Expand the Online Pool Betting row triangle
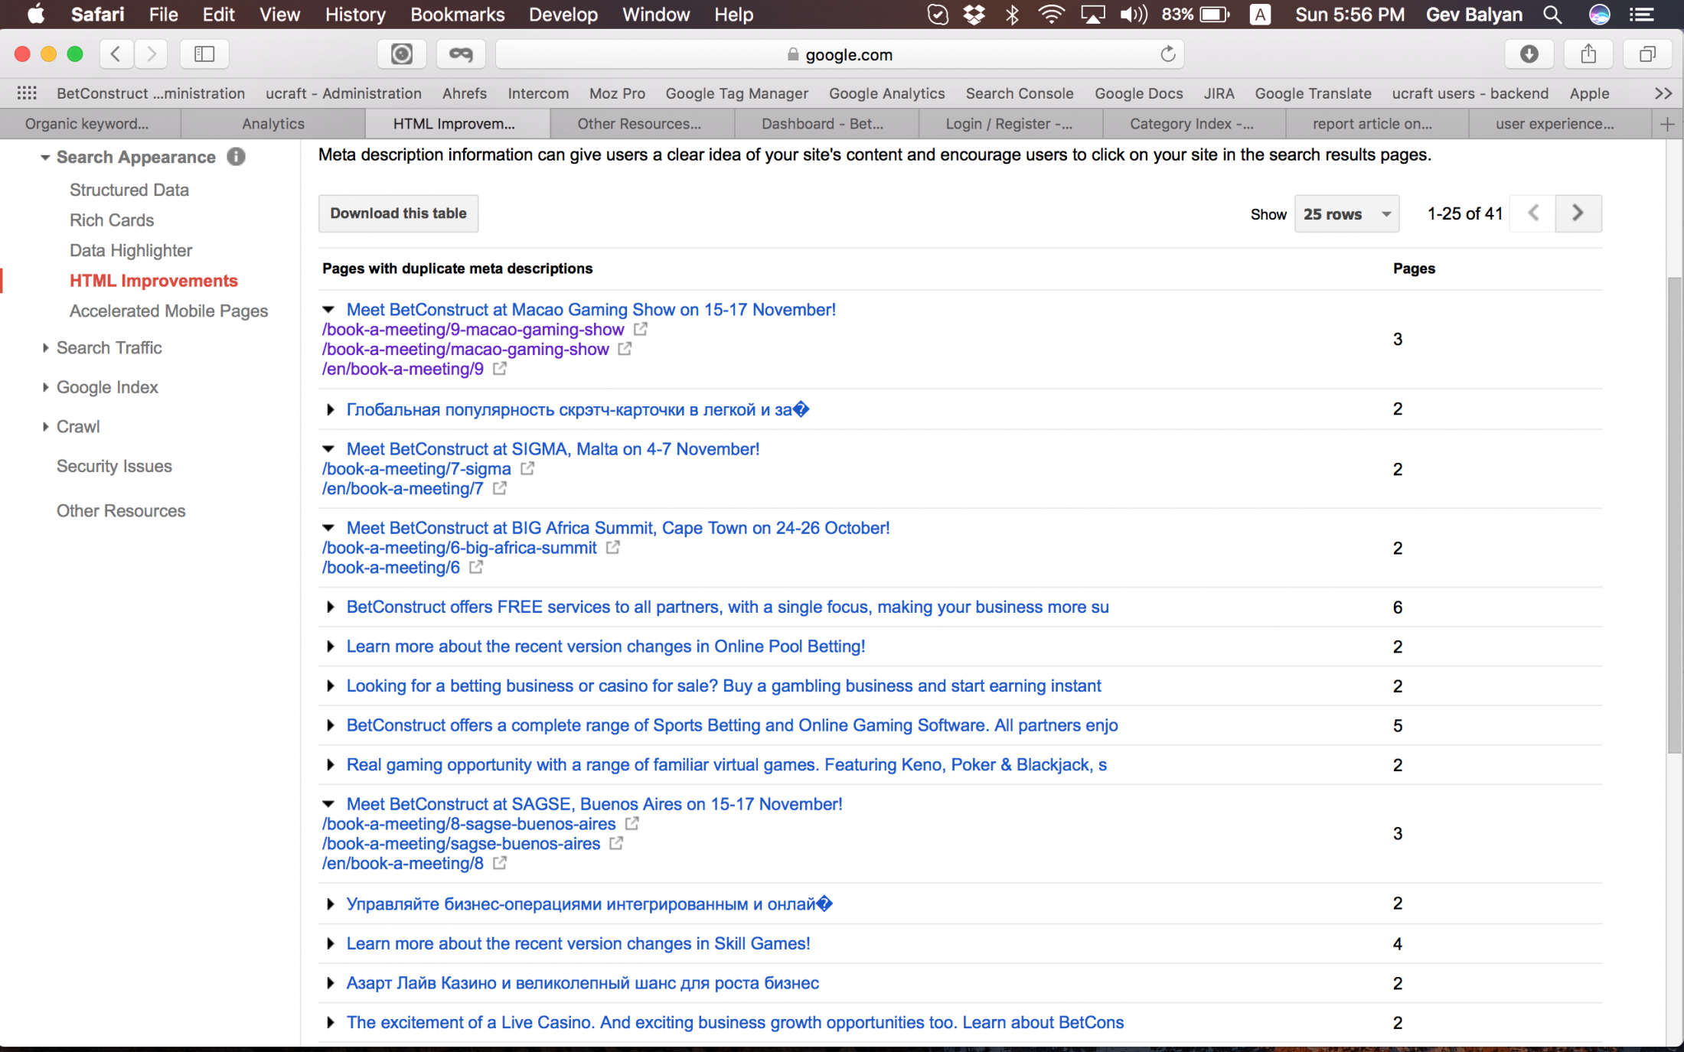Screen dimensions: 1684x1052 (x=330, y=647)
